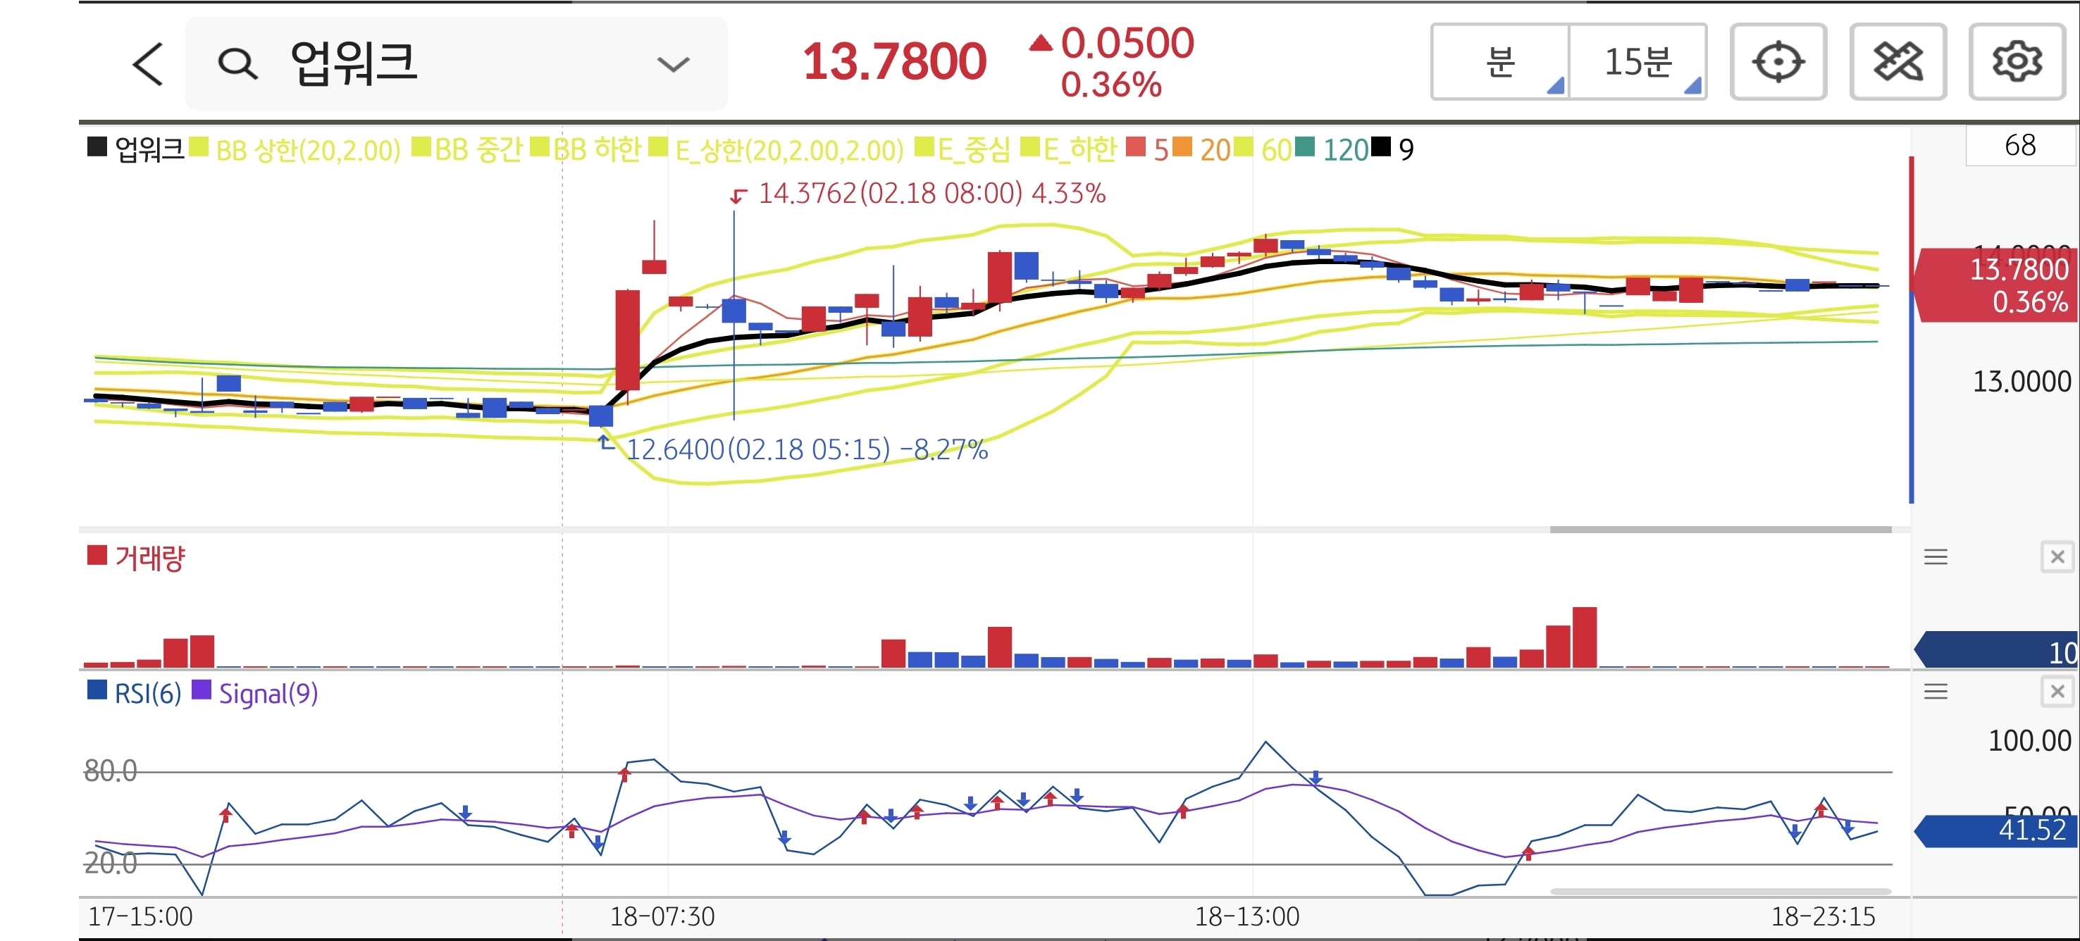Screen dimensions: 2080x941
Task: Click the 14.3762 high price marker
Action: tap(807, 194)
